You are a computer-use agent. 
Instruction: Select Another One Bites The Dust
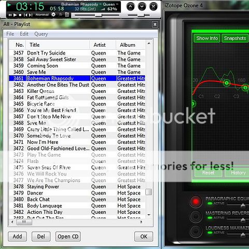[x=77, y=85]
